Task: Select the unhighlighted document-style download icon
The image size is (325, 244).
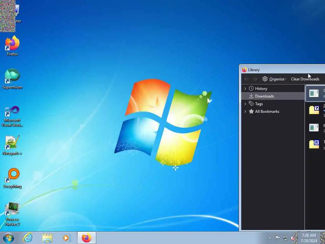Action: pos(314,127)
